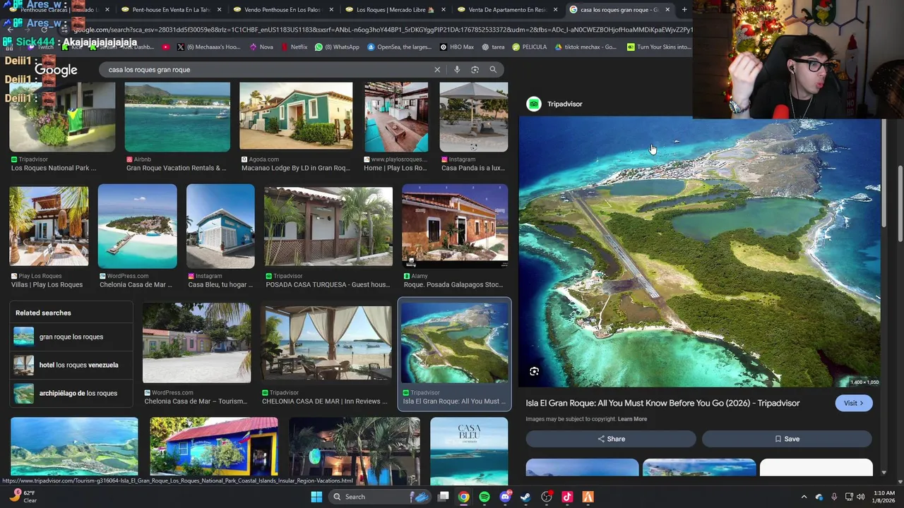Run the search with the magnifier icon
This screenshot has height=508, width=904.
pyautogui.click(x=493, y=70)
